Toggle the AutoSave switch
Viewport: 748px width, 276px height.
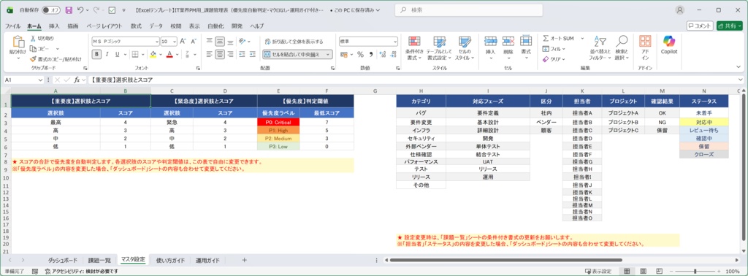[51, 9]
